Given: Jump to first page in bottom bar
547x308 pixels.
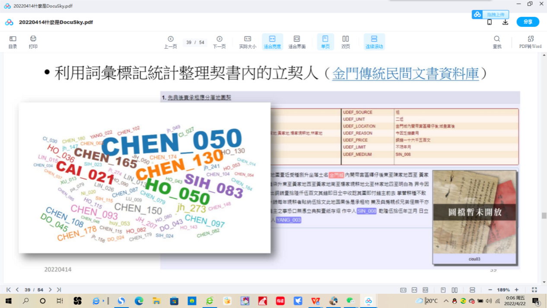Looking at the screenshot, I should 9,290.
